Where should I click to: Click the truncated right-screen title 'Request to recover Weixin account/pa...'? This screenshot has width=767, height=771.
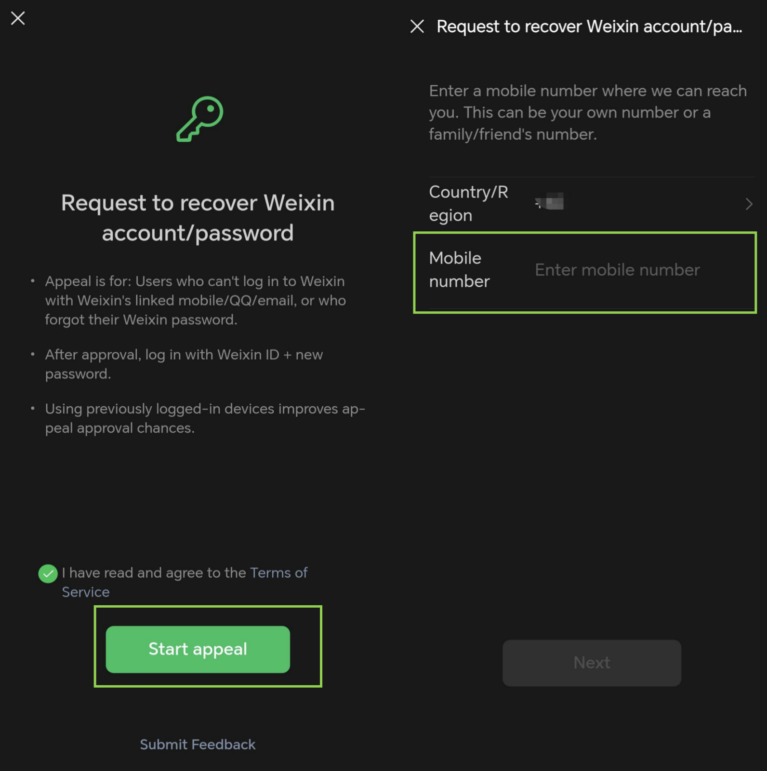(589, 27)
